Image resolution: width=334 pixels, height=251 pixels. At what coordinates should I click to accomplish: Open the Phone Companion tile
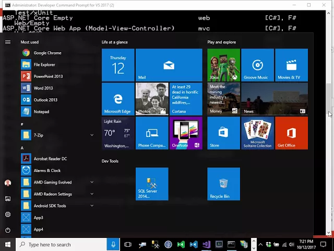pyautogui.click(x=152, y=133)
